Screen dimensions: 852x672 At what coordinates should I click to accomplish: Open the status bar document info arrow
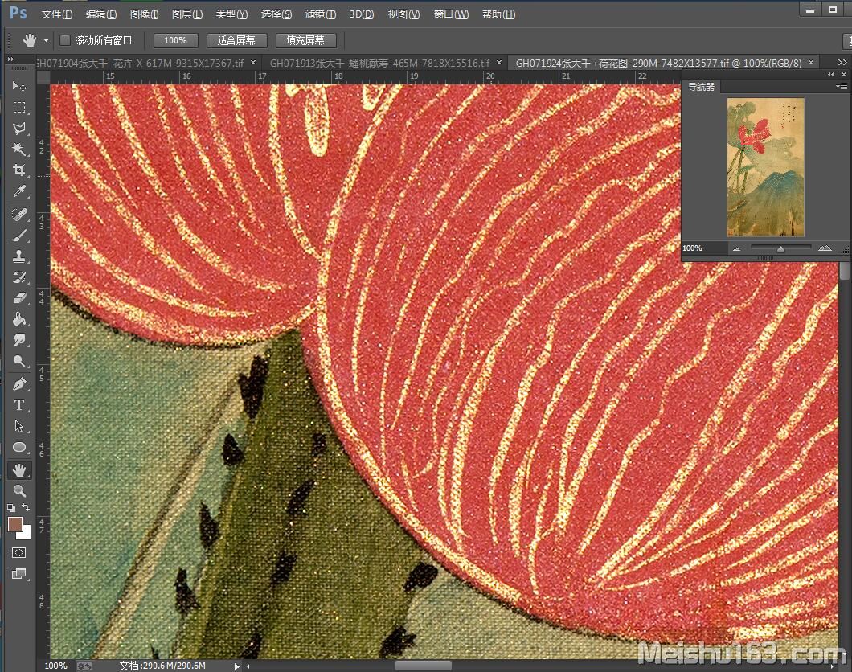point(236,666)
